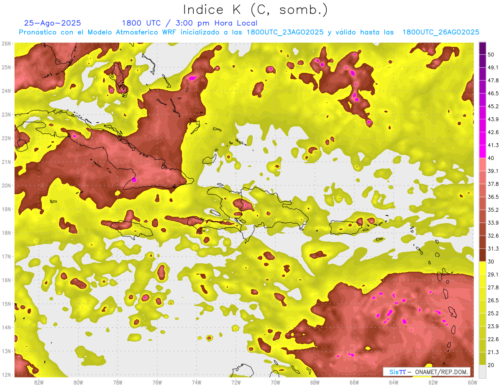
Task: Click the color scale value "27.8"
Action: 493,287
